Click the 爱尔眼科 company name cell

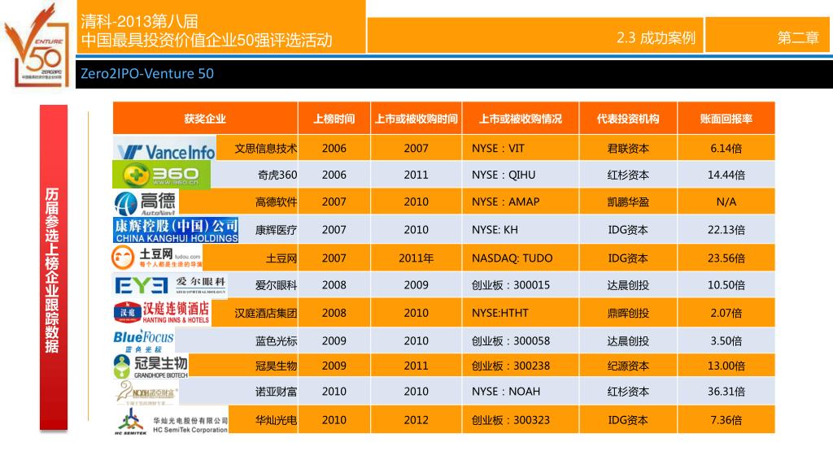(x=276, y=285)
